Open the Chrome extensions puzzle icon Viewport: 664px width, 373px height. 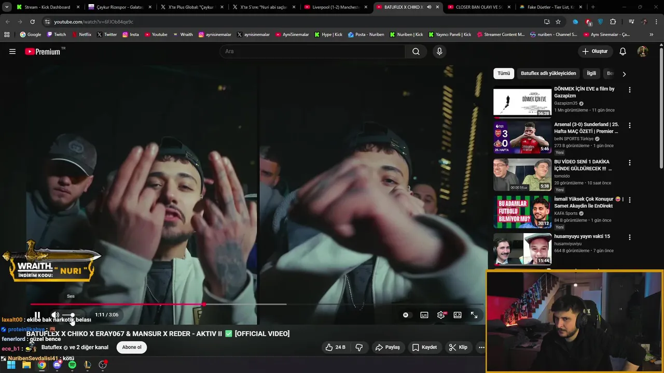[613, 22]
